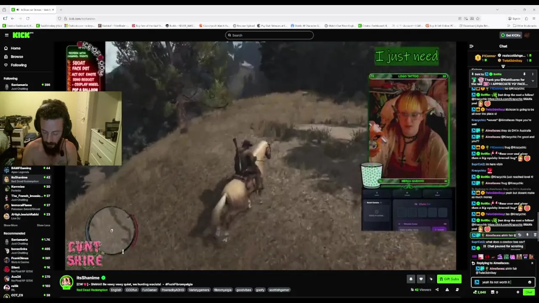
Task: Open the Crunchyroll bookmark
Action: [x=214, y=26]
